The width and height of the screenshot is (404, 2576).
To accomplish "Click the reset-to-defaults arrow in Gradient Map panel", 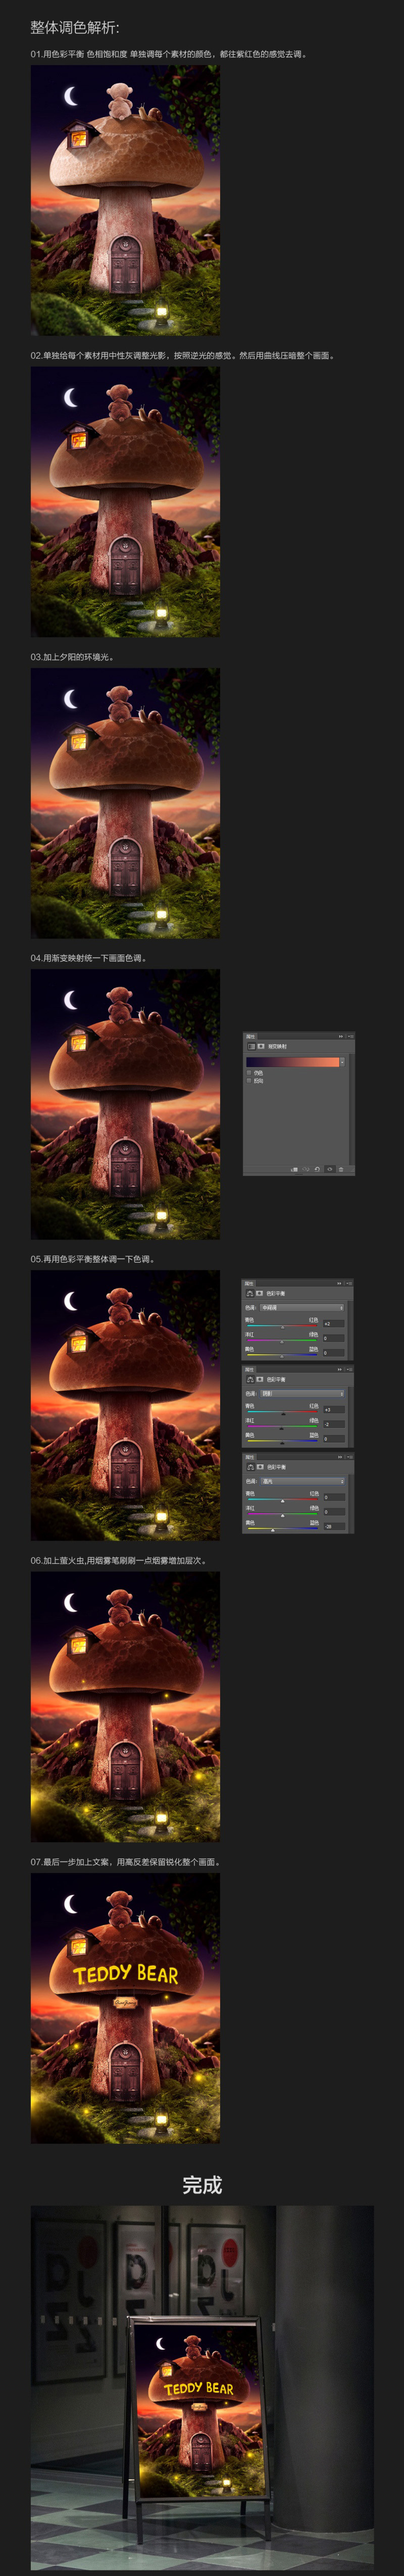I will pyautogui.click(x=317, y=1169).
